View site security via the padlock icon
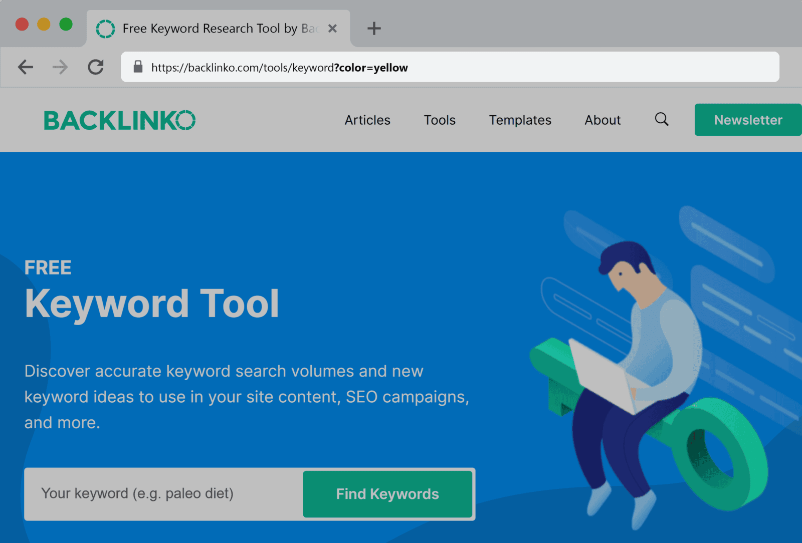 pos(138,67)
